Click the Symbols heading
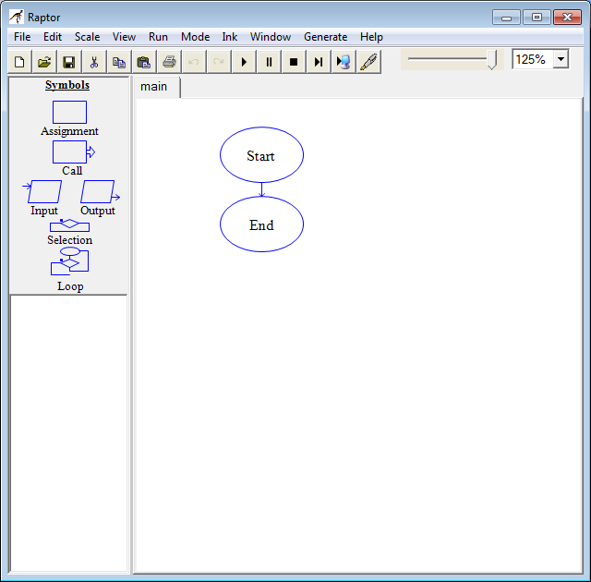Image resolution: width=591 pixels, height=582 pixels. click(67, 85)
